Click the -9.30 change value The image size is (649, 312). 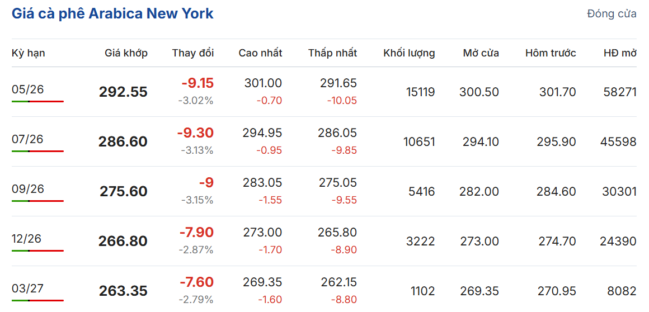coord(195,133)
